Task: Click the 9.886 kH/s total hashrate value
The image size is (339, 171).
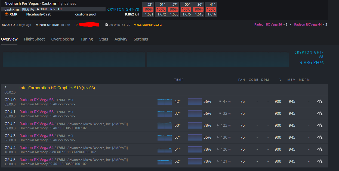Action: pos(312,63)
